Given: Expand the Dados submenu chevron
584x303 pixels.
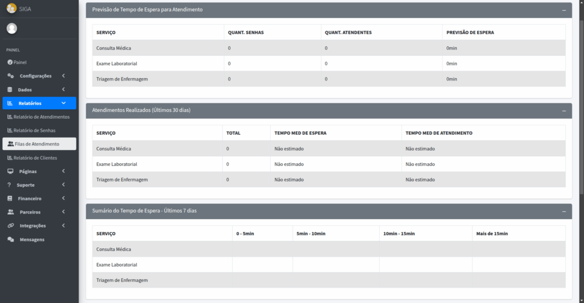Looking at the screenshot, I should click(63, 90).
